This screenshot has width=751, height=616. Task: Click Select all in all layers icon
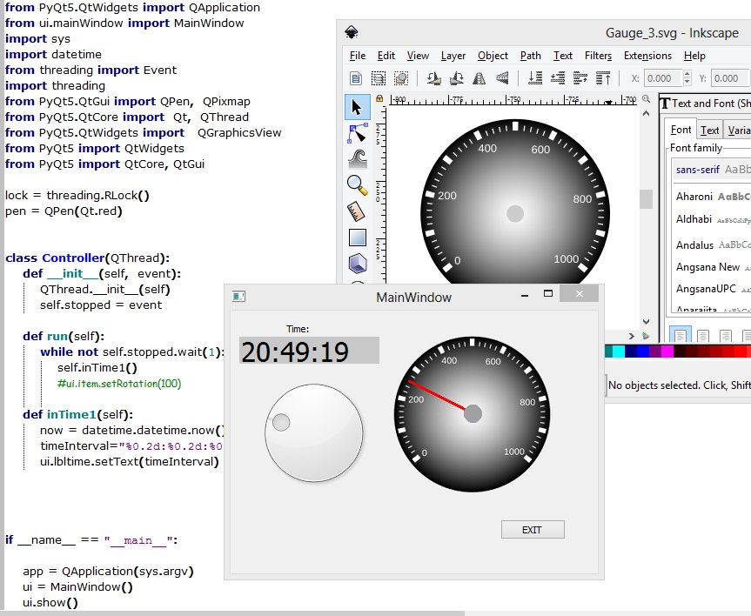click(379, 78)
